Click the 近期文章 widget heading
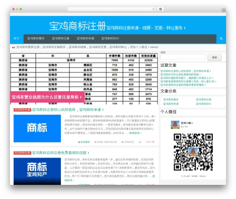Image resolution: width=236 pixels, height=199 pixels. (x=169, y=65)
